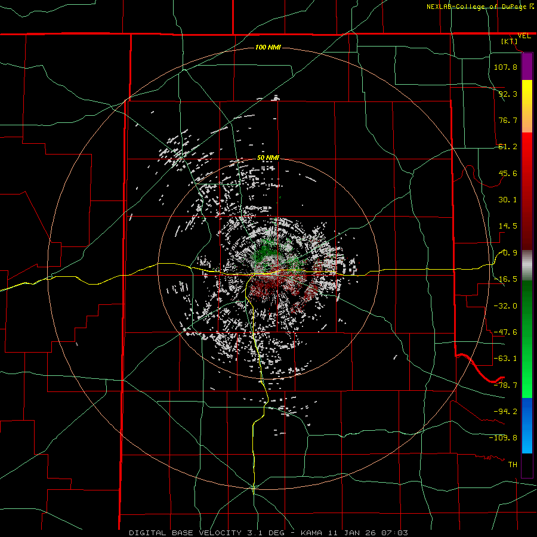Click the blue segment of the color bar
The height and width of the screenshot is (537, 537).
pos(527,425)
